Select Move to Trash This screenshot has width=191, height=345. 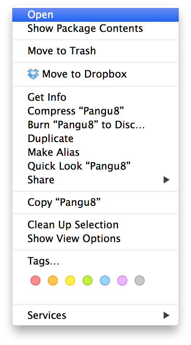click(95, 51)
